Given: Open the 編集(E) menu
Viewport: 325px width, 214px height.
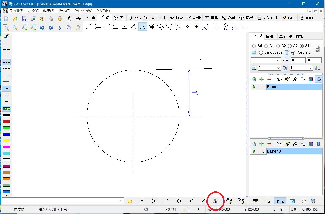Looking at the screenshot, I should click(x=49, y=10).
